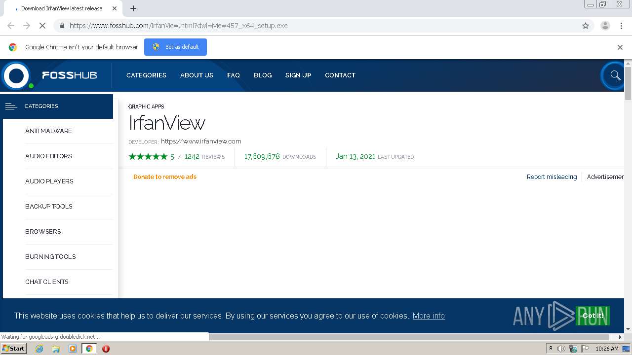Set Chrome as default browser

175,47
